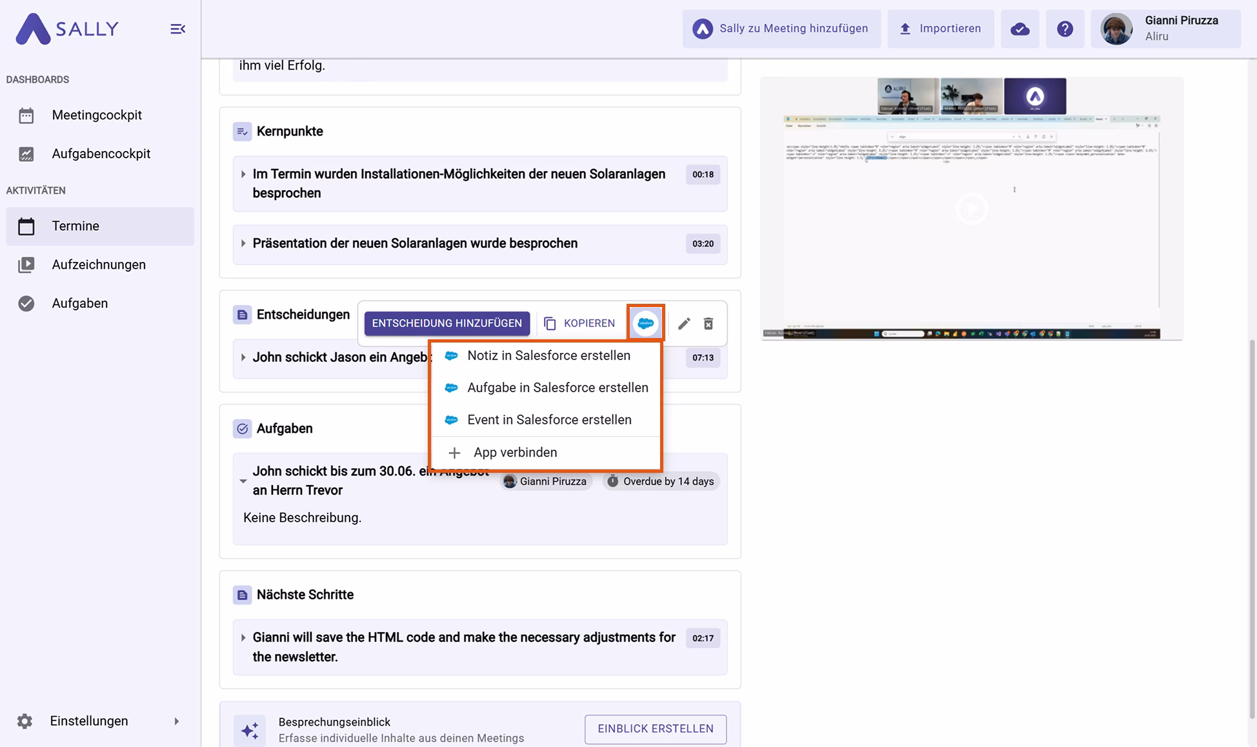Click Sally zu Meeting hinzufügen button
The width and height of the screenshot is (1257, 747).
(781, 28)
